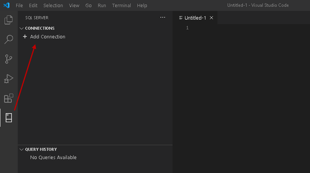Click the VS Code logo icon
This screenshot has width=310, height=173.
pos(6,6)
